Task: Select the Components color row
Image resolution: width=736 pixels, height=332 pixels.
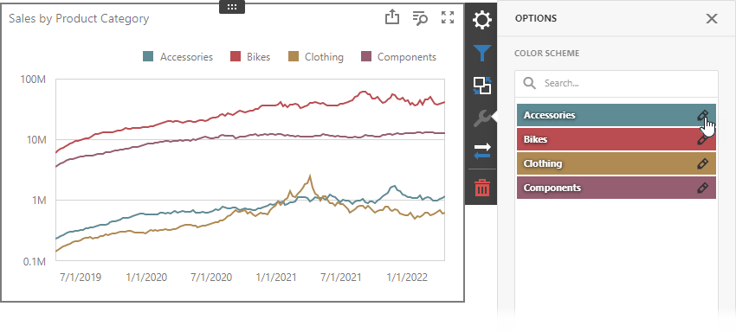Action: pos(617,188)
